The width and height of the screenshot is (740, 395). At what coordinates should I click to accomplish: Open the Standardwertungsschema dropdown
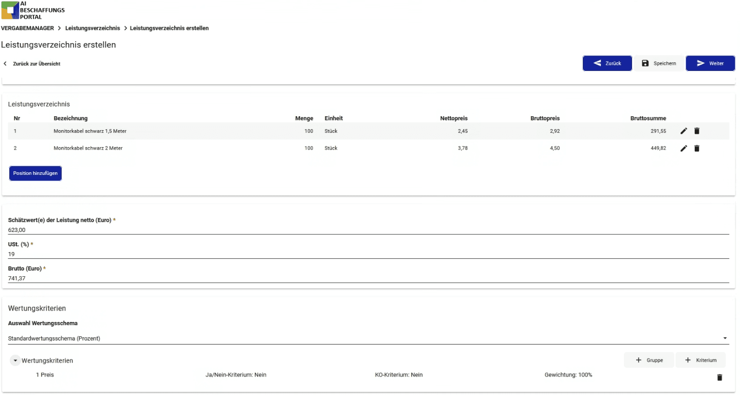[x=368, y=338]
